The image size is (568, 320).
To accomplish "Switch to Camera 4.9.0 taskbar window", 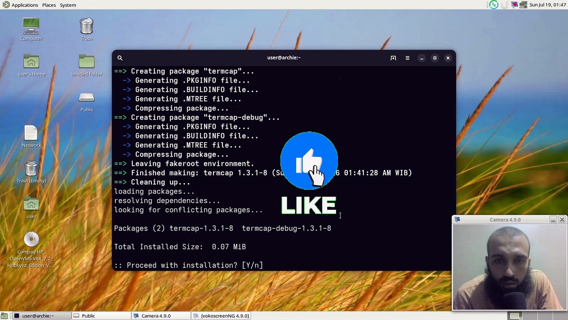I will coord(162,316).
